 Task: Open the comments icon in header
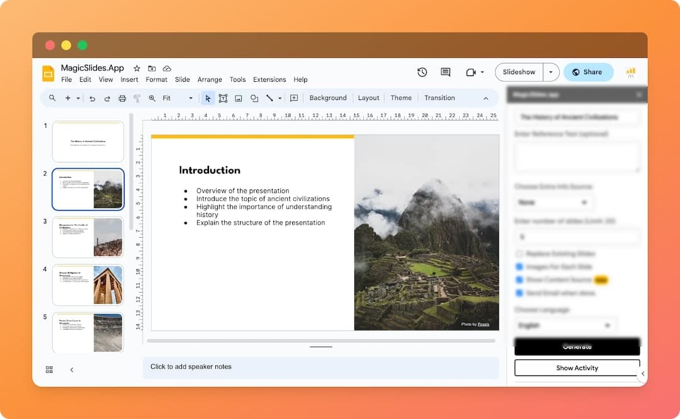pyautogui.click(x=446, y=72)
